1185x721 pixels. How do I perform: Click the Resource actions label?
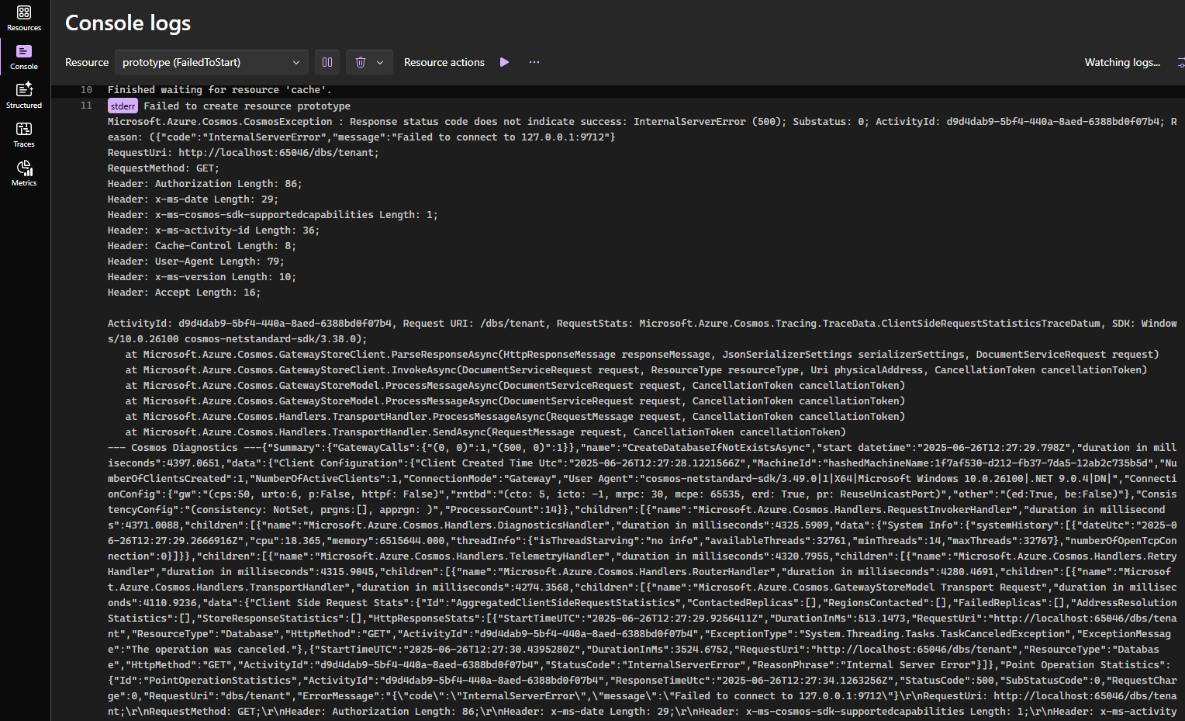click(x=444, y=62)
